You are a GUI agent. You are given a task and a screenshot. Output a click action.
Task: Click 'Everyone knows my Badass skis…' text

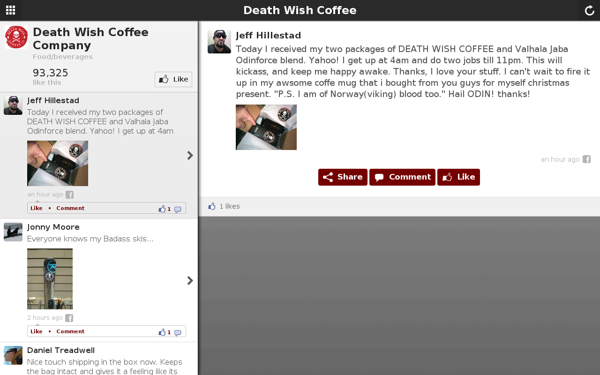point(90,239)
